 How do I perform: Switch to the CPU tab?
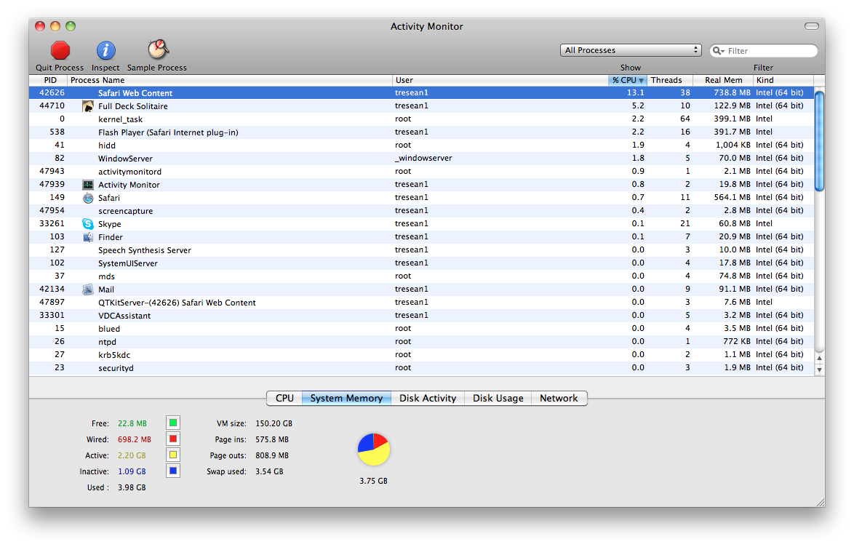[x=284, y=399]
